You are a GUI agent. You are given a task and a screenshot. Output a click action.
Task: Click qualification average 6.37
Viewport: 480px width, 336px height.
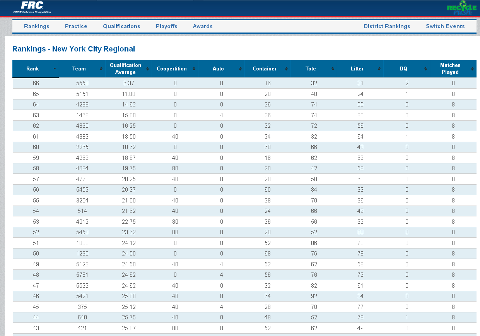pyautogui.click(x=128, y=83)
